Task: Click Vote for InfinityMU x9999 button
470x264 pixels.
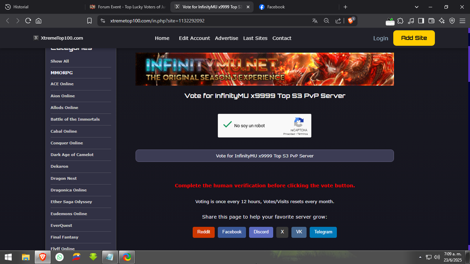Action: click(265, 156)
